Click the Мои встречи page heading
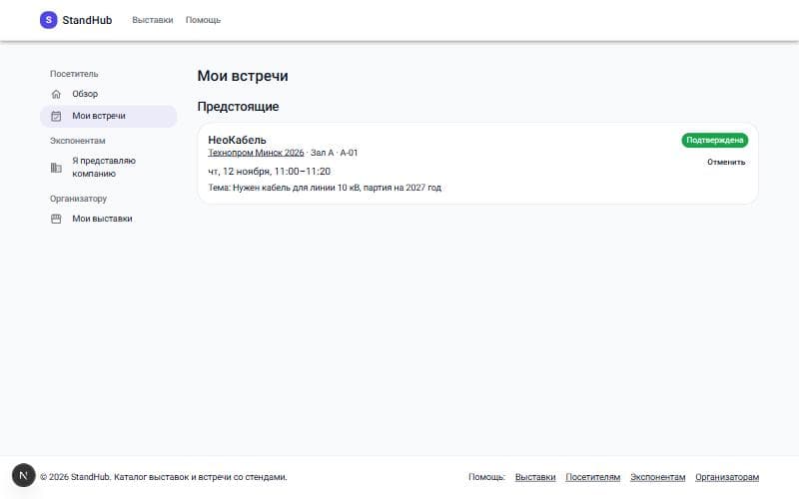Viewport: 799px width, 499px height. point(243,76)
